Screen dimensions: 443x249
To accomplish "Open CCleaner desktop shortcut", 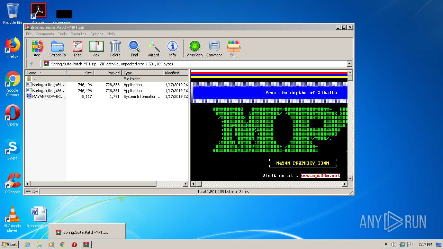I will [x=12, y=183].
